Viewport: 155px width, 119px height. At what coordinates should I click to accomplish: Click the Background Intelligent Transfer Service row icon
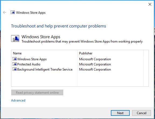(15, 69)
